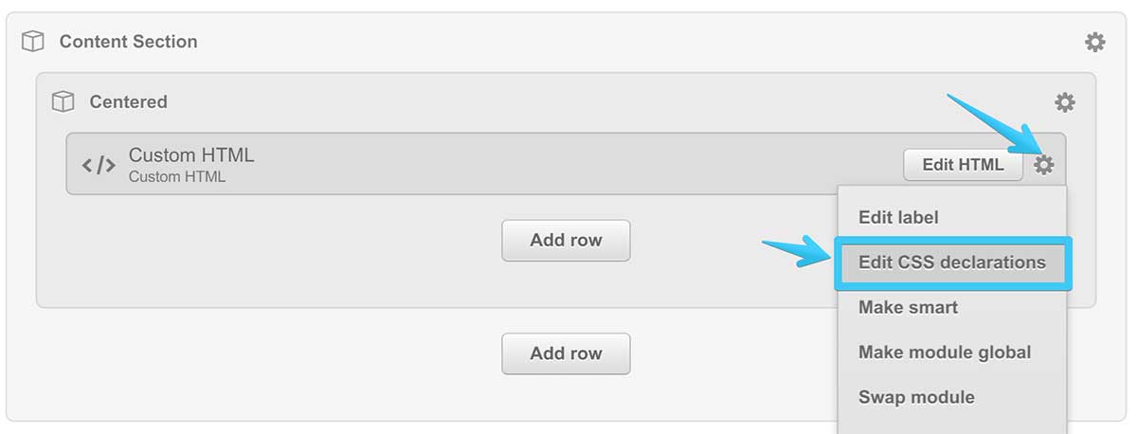Select Make module global option
Screen dimensions: 1137x434
tap(944, 353)
